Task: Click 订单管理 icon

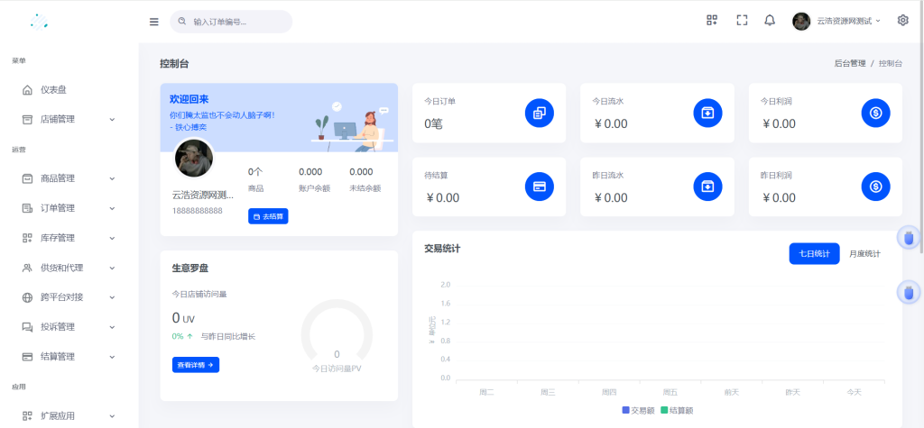Action: (27, 208)
